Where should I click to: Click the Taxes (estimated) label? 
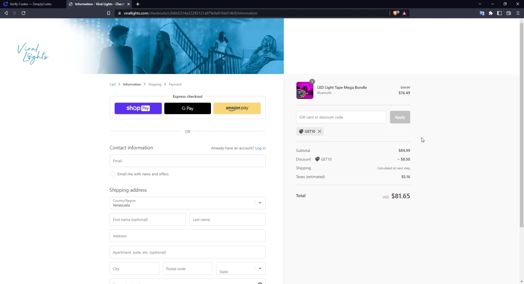(310, 177)
